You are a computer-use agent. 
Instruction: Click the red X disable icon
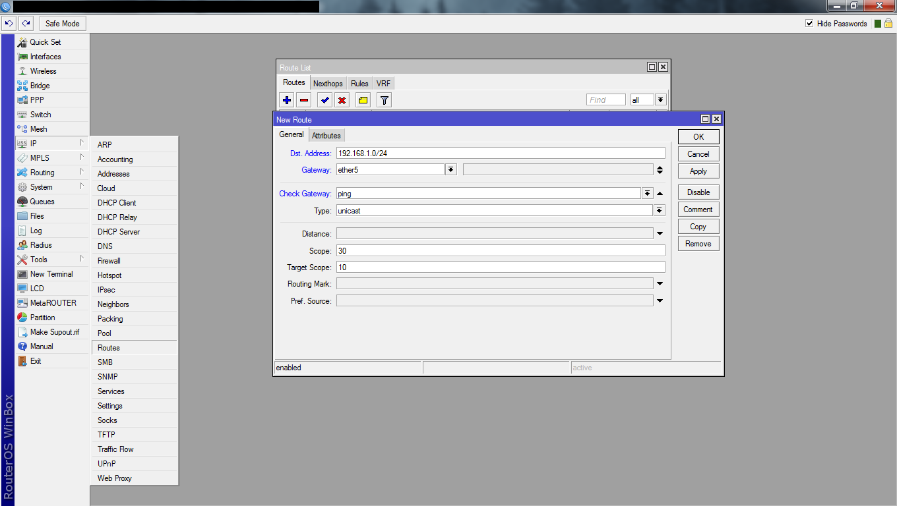342,100
